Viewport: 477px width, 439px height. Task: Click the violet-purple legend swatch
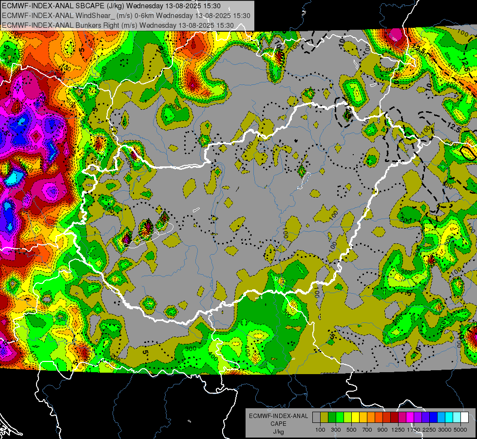pos(418,418)
